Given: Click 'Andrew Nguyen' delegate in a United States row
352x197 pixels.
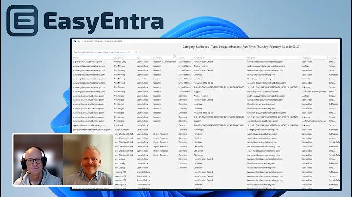Looking at the screenshot, I should (x=201, y=66).
